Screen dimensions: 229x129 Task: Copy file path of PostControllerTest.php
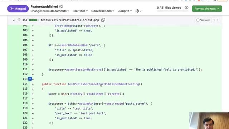coord(103,20)
